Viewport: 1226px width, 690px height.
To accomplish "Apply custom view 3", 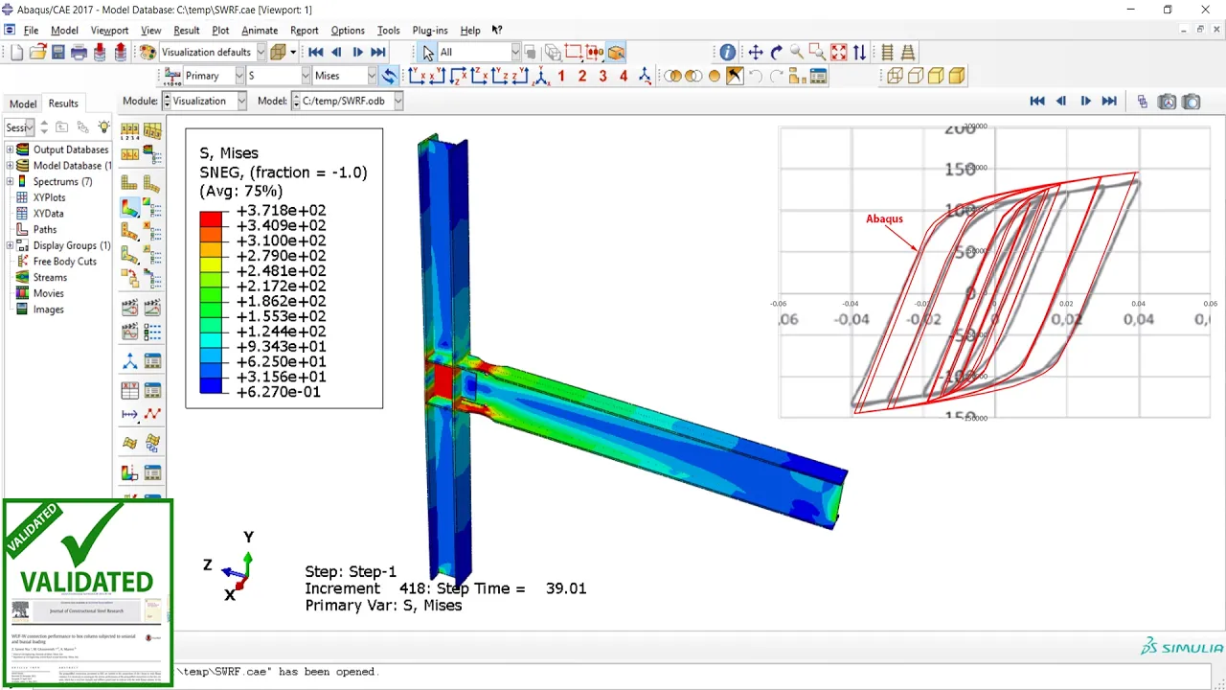I will (x=602, y=76).
